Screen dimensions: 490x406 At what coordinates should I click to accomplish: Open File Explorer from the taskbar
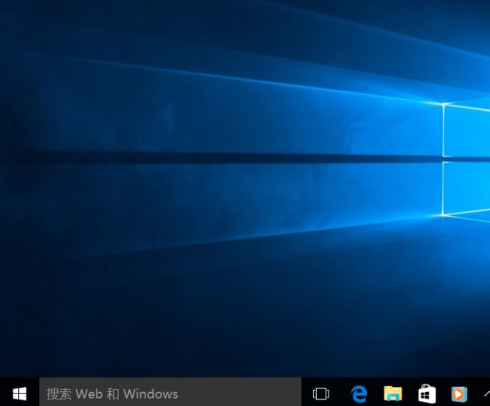click(393, 393)
